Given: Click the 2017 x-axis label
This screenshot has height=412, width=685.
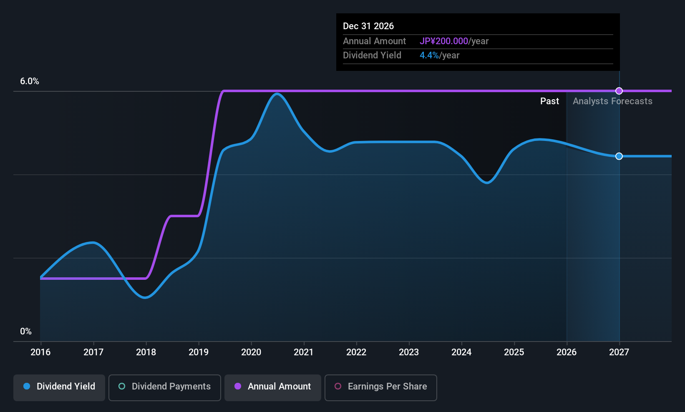Looking at the screenshot, I should pyautogui.click(x=93, y=352).
